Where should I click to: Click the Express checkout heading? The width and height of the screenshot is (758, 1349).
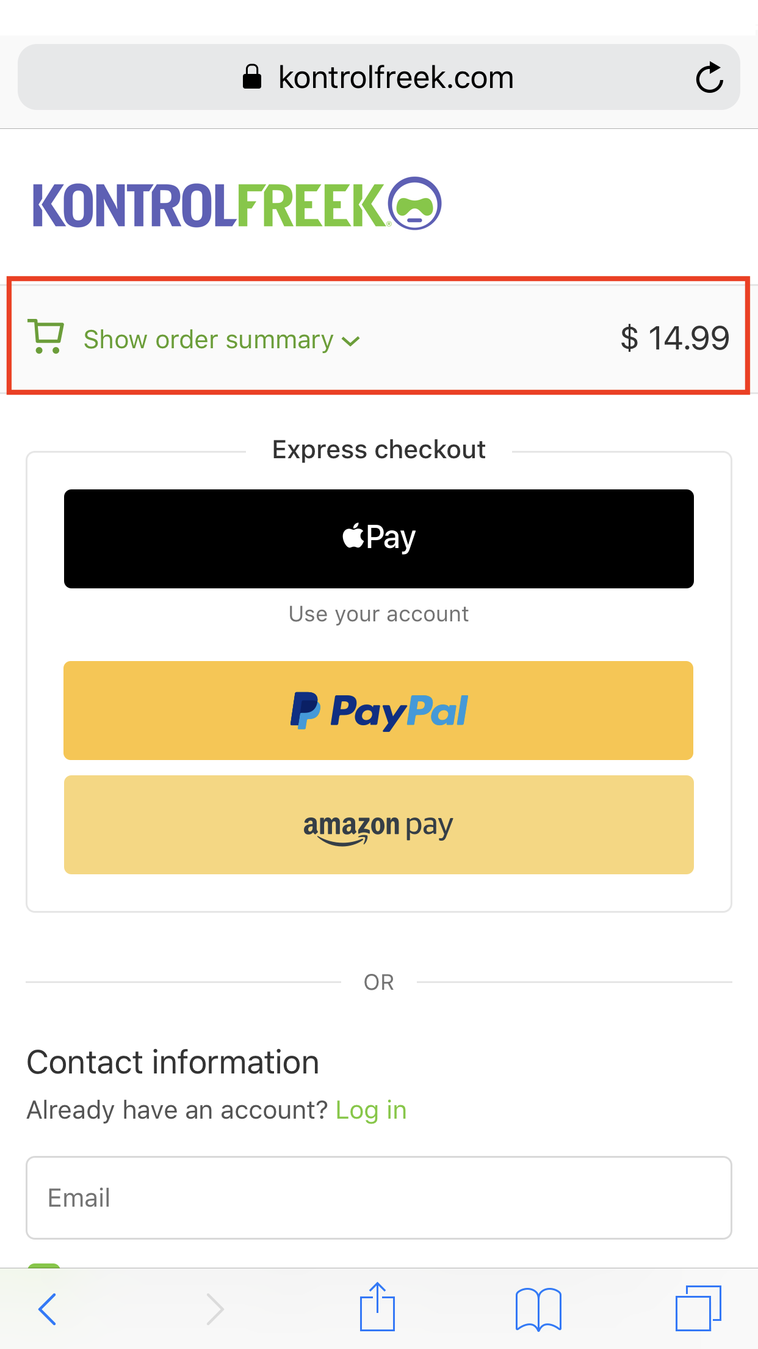point(378,450)
